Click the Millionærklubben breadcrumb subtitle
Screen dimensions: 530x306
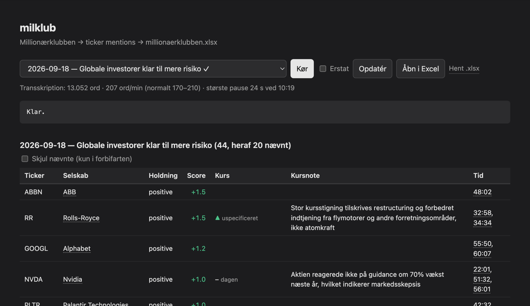(x=118, y=42)
